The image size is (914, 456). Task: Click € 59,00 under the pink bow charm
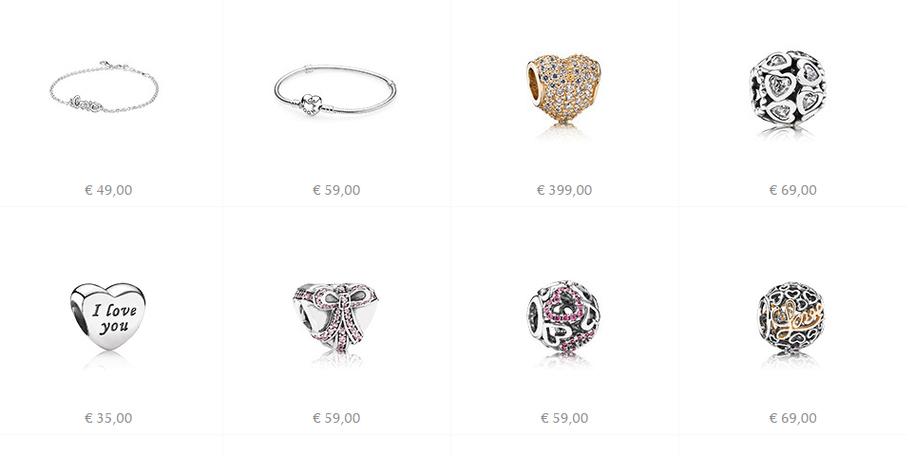(x=336, y=418)
